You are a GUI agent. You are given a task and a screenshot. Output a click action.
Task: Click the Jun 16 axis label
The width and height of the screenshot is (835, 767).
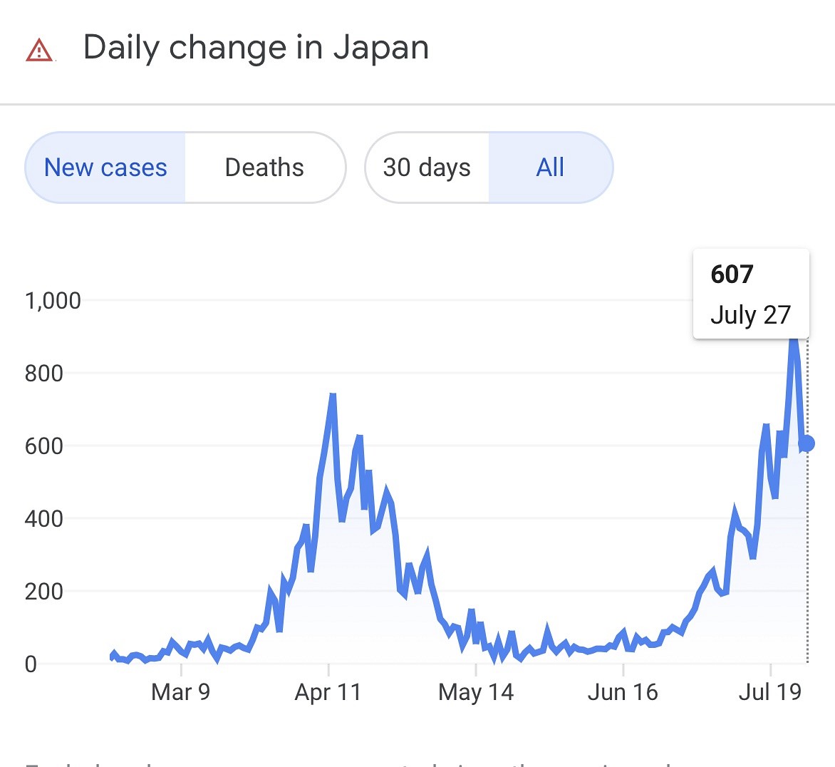[623, 691]
